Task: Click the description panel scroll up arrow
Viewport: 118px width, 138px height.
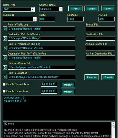Action: point(113,124)
